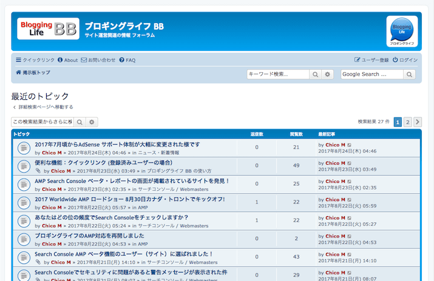The height and width of the screenshot is (281, 434).
Task: Open the お問い合わせ contact link
Action: (x=98, y=60)
